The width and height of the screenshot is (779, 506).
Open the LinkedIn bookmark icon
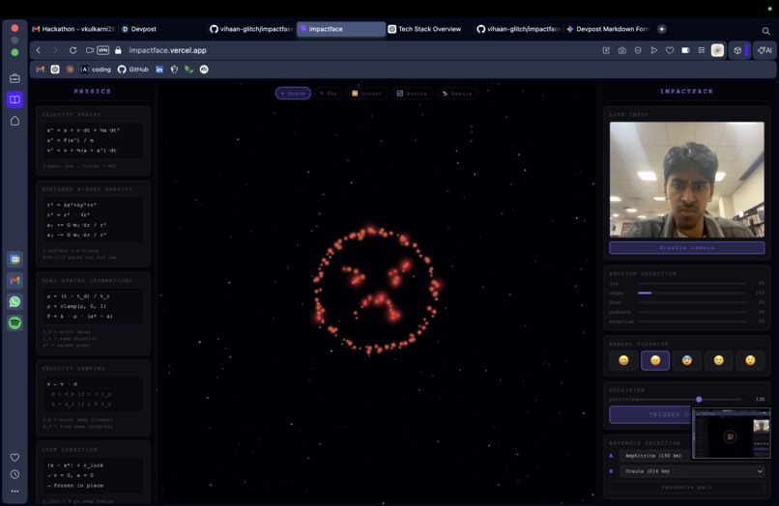pos(159,70)
